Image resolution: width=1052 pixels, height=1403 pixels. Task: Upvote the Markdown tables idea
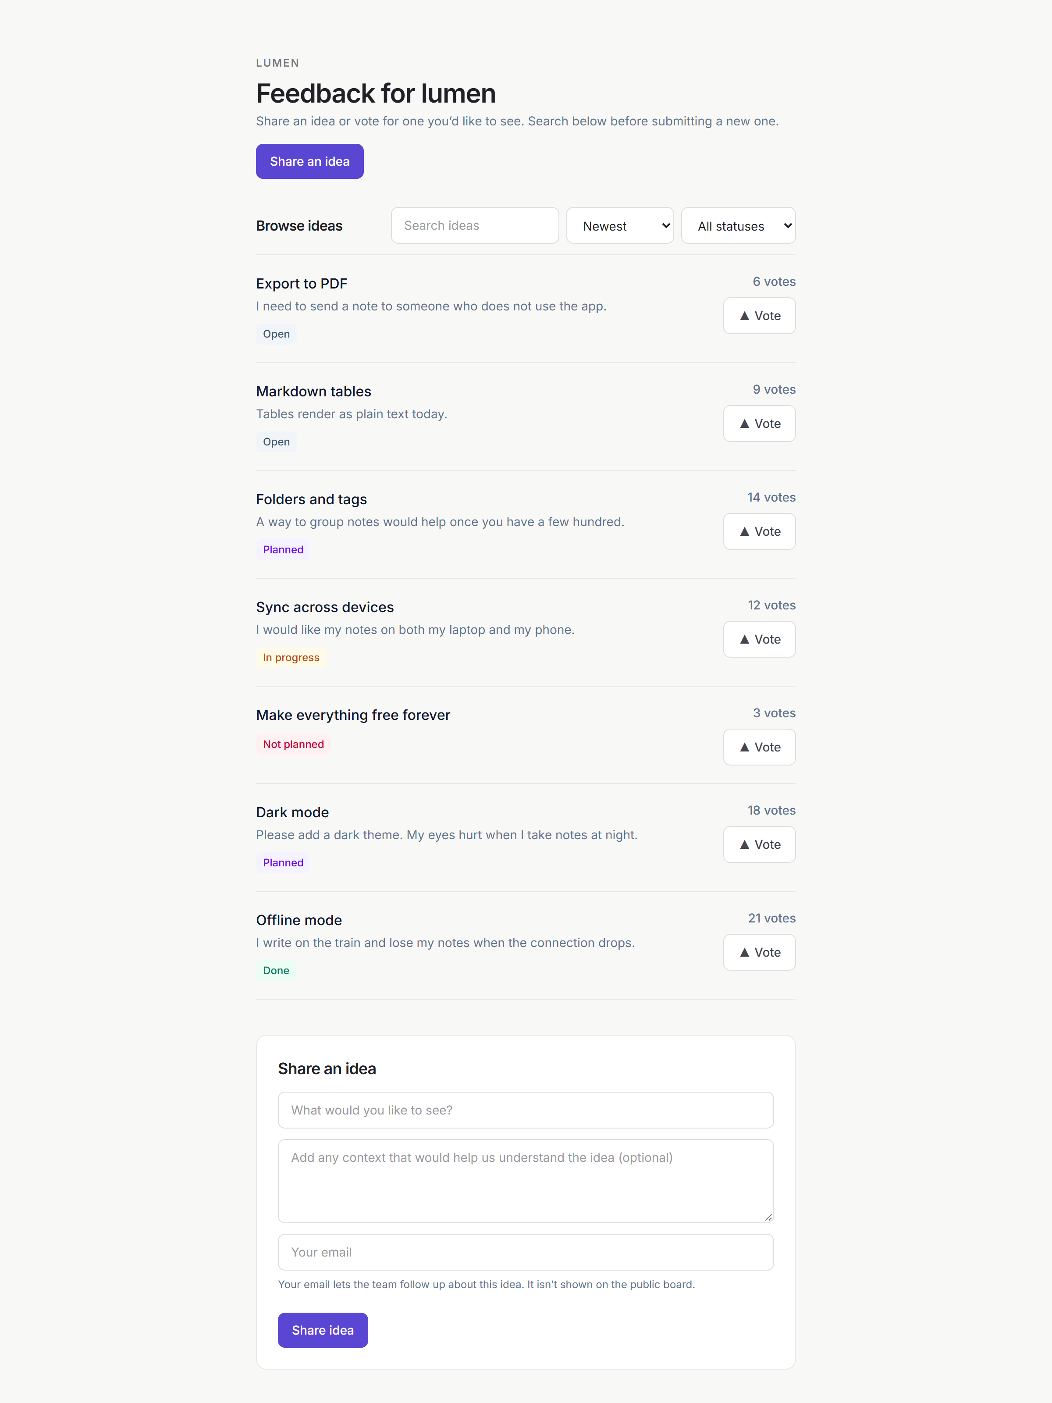click(x=759, y=424)
